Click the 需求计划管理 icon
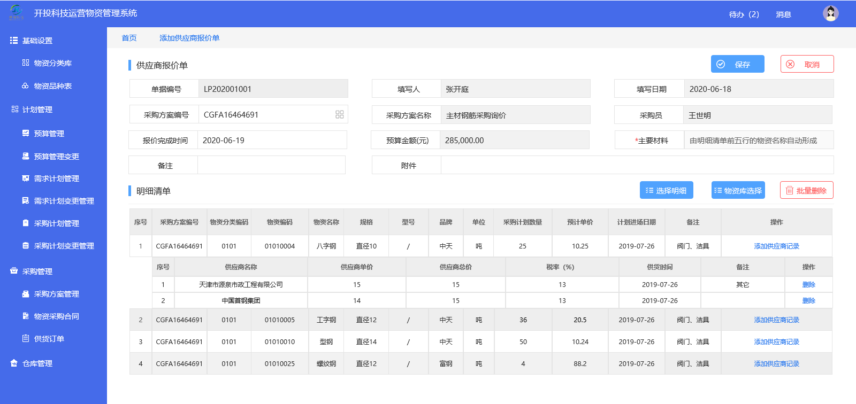Screen dimensions: 856x404 [26, 178]
